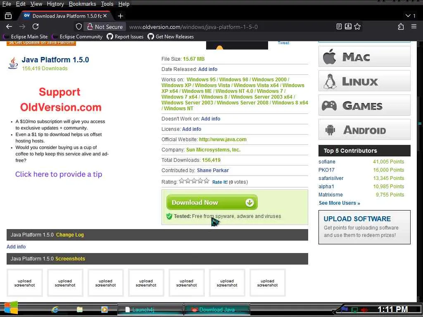Open file explorer folder in taskbar
The image size is (423, 317).
tap(80, 310)
